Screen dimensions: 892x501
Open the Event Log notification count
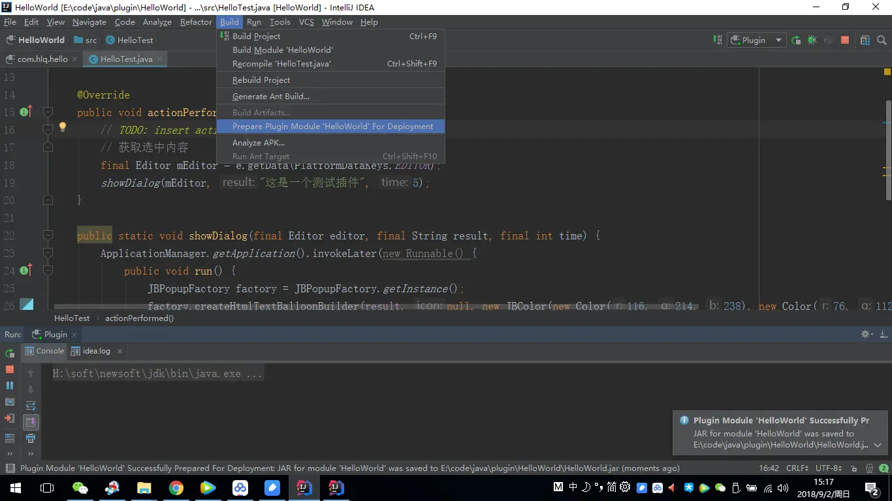[884, 468]
